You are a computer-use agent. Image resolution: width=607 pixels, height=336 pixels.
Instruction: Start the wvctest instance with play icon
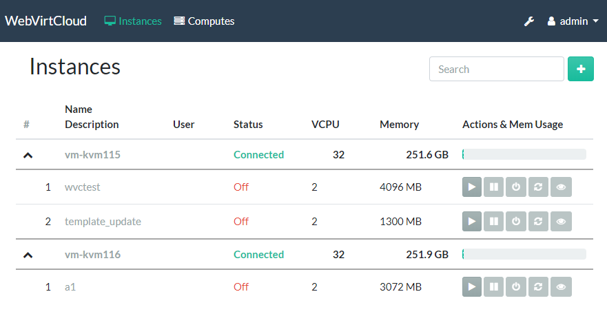click(472, 187)
